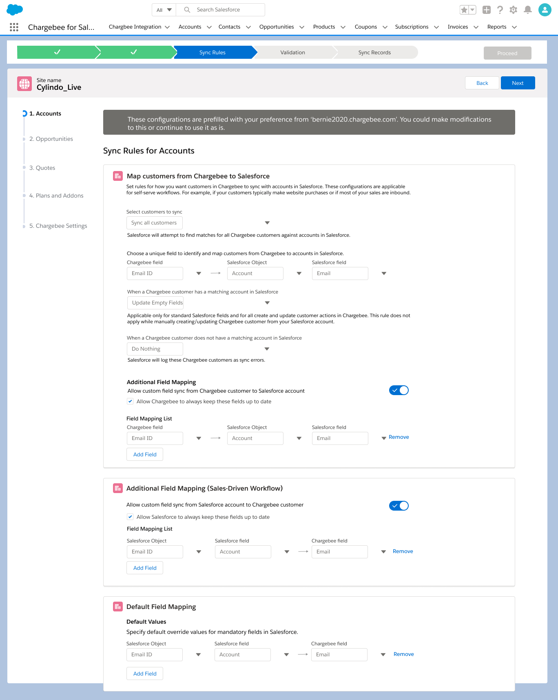The height and width of the screenshot is (700, 558).
Task: Expand the Coupons nav menu chevron
Action: point(385,27)
